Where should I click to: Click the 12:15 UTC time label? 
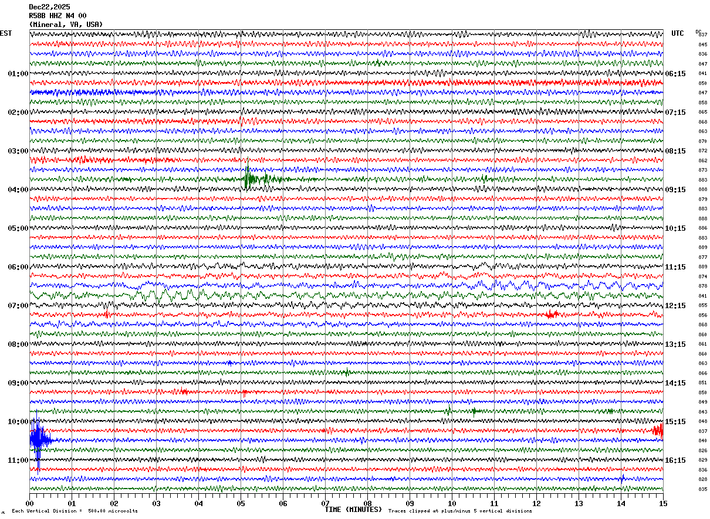(675, 306)
